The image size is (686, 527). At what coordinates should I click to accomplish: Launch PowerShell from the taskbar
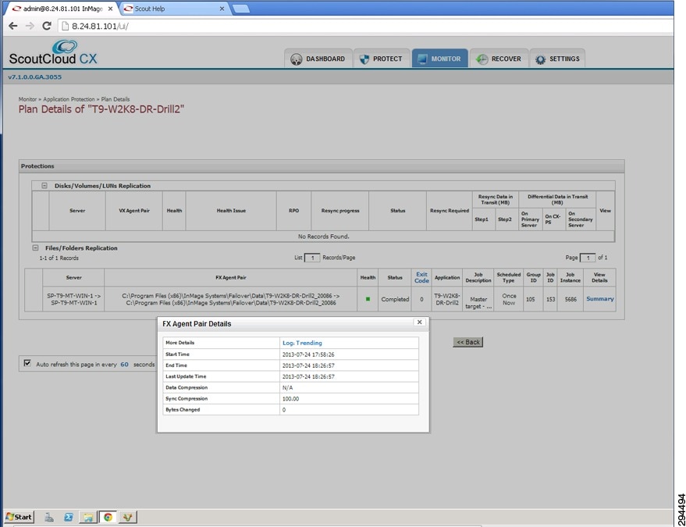pos(69,518)
